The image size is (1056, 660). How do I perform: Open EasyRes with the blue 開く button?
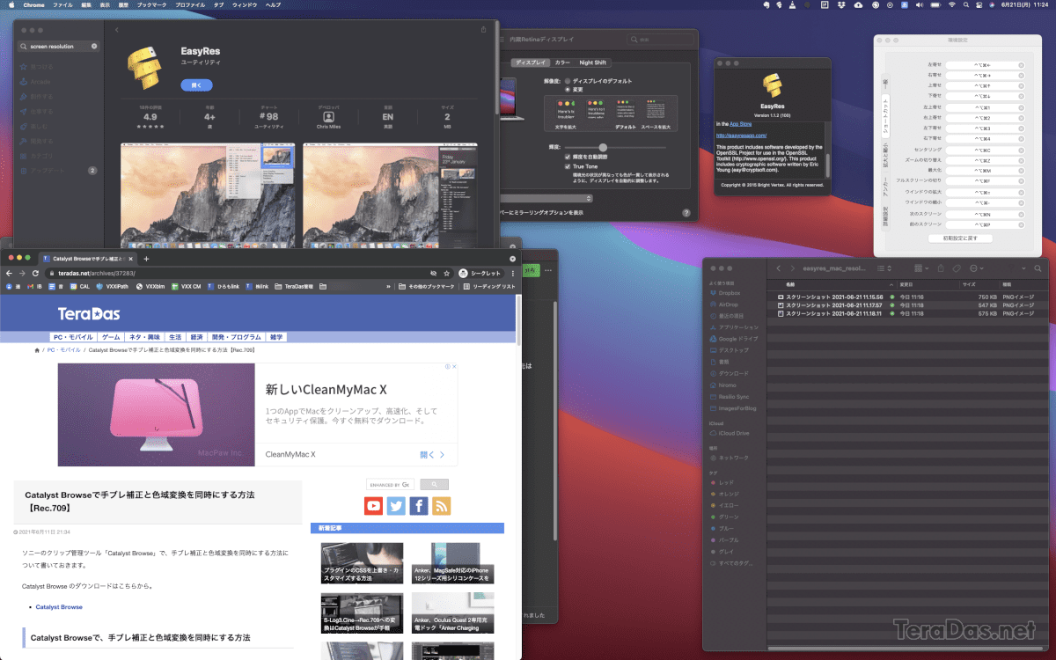pyautogui.click(x=196, y=85)
